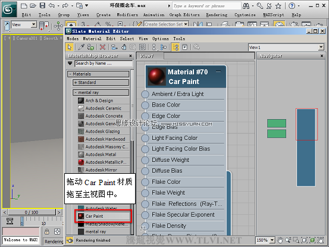Delete Selected red X icon
This screenshot has height=247, width=329.
[x=102, y=47]
